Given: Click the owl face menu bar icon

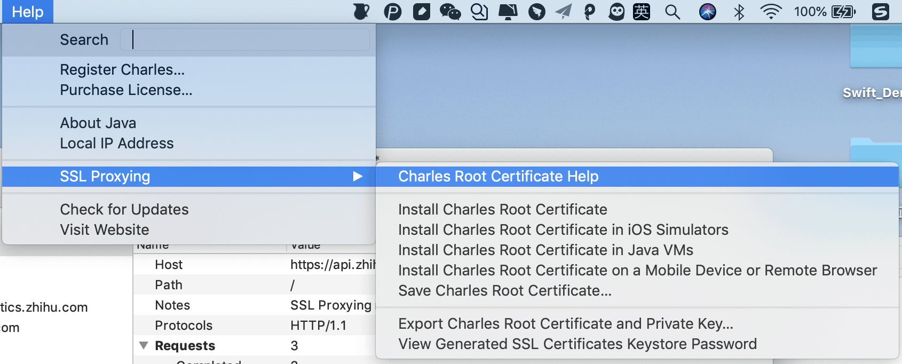Looking at the screenshot, I should 616,12.
